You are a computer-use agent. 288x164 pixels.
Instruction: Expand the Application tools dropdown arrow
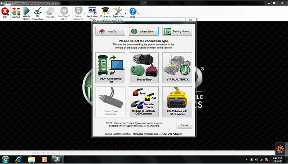point(126,13)
